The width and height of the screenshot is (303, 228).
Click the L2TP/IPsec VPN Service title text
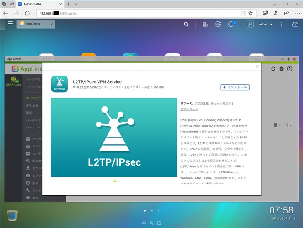pyautogui.click(x=97, y=81)
